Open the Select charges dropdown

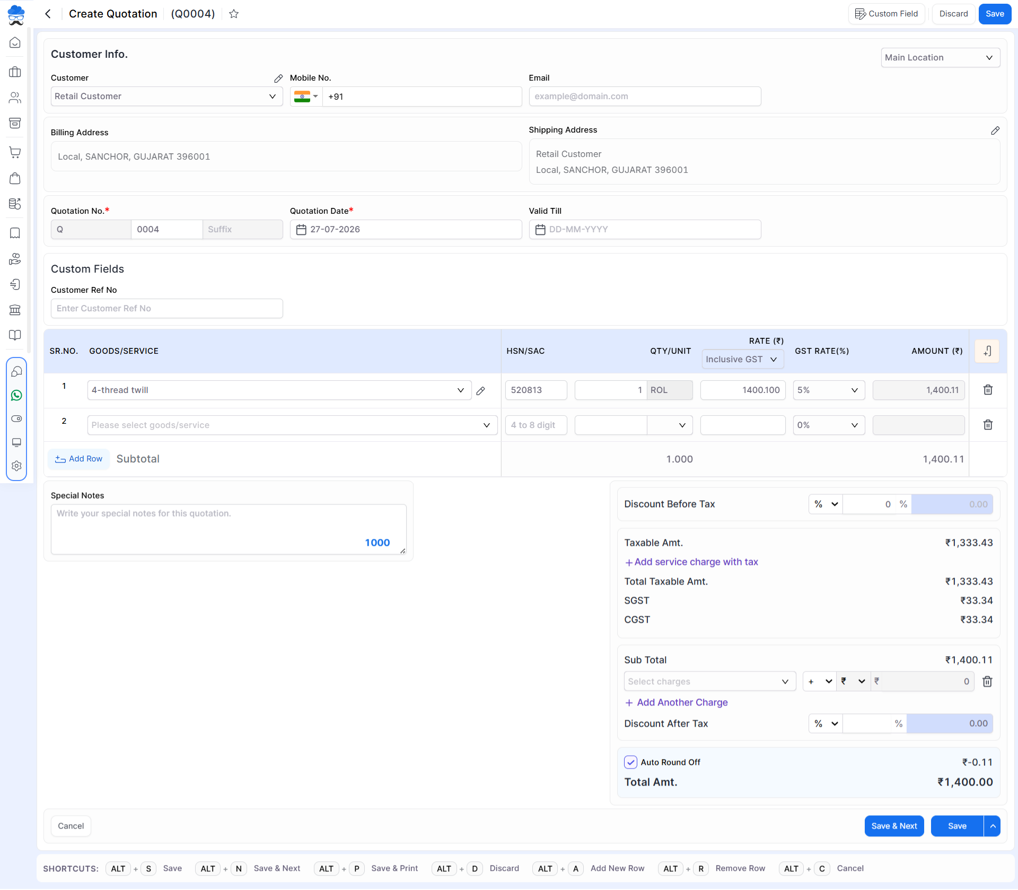tap(709, 682)
